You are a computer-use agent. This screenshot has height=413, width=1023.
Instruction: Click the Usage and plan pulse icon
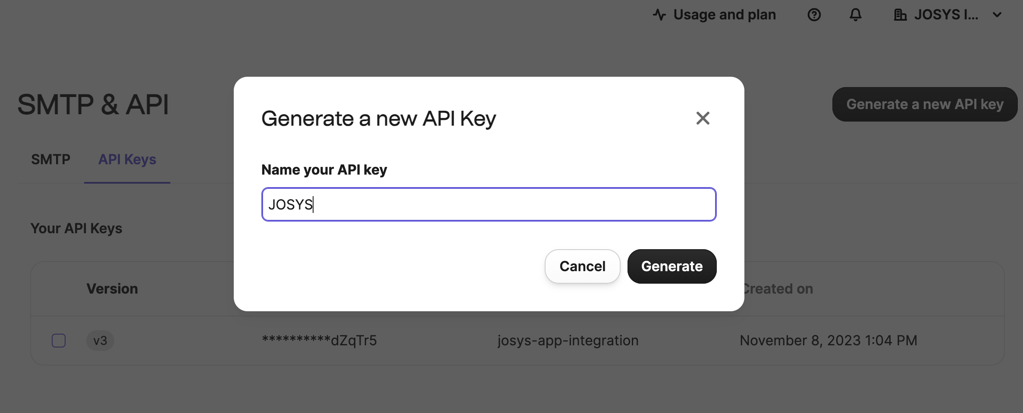[x=659, y=15]
